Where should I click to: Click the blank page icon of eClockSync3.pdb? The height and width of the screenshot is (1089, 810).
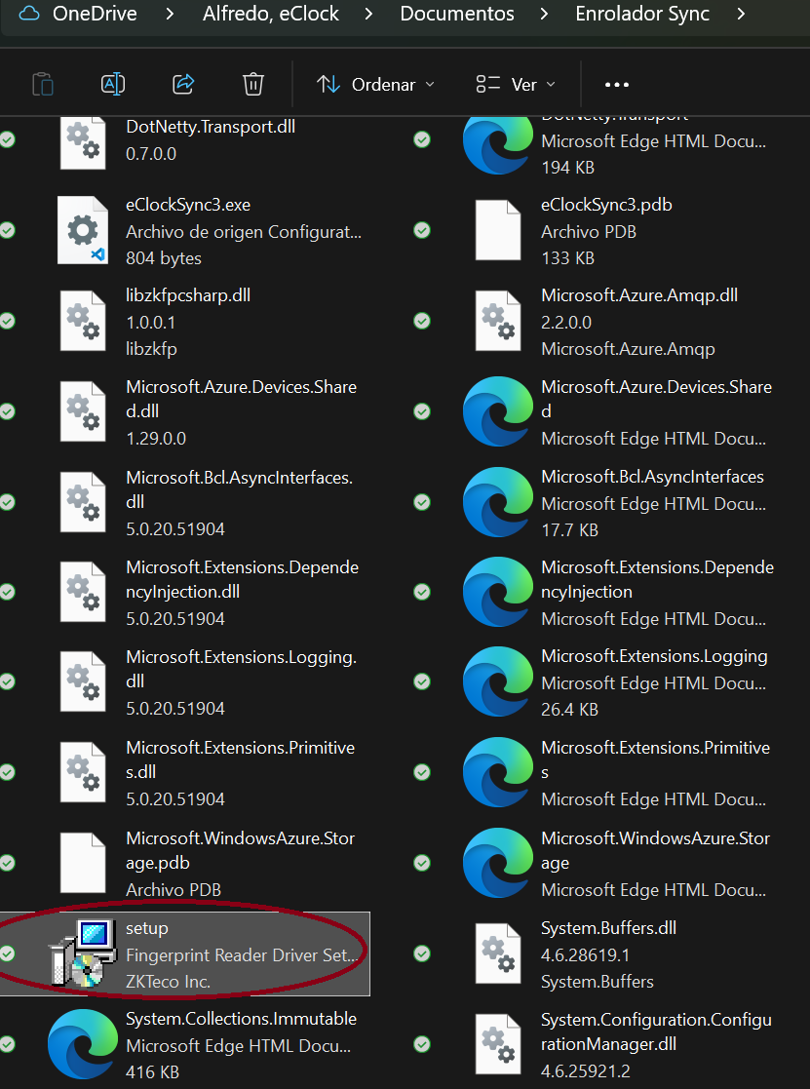point(498,231)
